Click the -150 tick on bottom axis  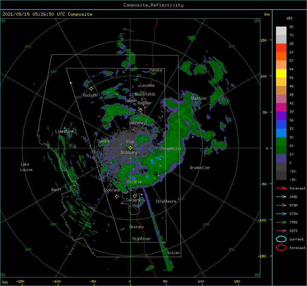pyautogui.click(x=20, y=281)
